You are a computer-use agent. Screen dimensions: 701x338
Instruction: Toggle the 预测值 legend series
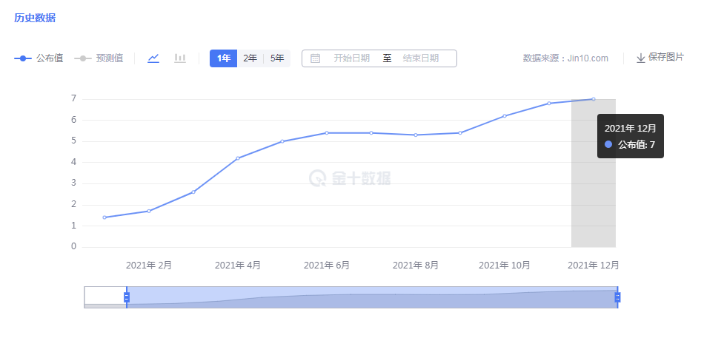point(99,58)
